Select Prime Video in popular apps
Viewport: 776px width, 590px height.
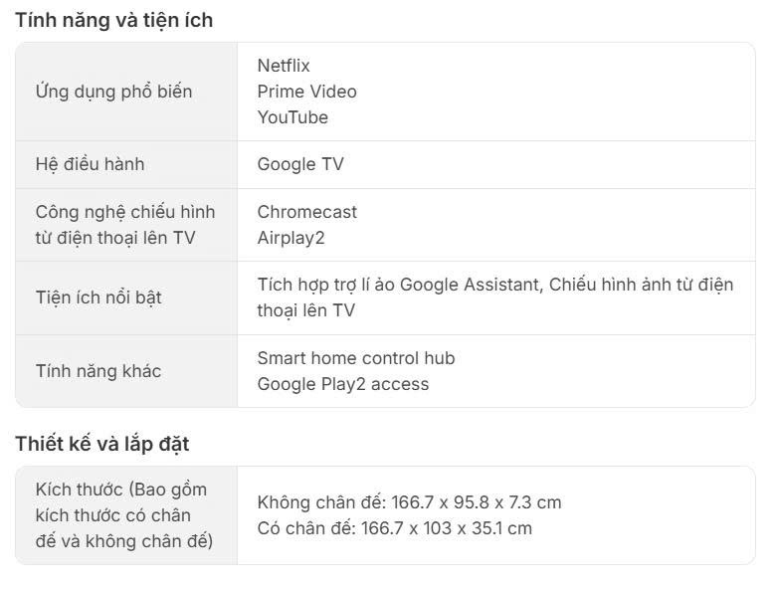click(306, 92)
